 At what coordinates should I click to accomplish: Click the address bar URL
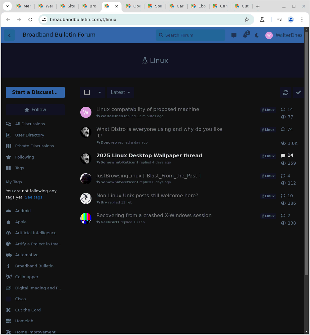(83, 20)
